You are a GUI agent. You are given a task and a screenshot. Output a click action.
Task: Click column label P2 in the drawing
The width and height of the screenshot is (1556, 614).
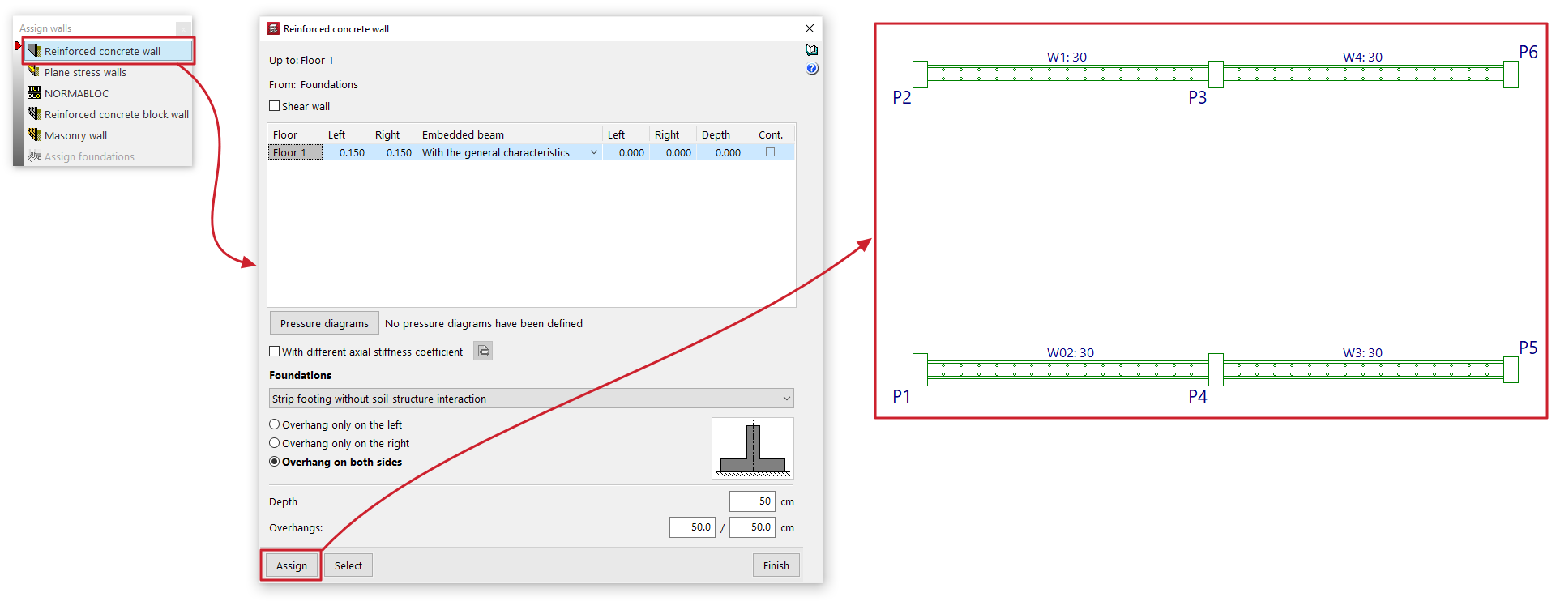click(902, 97)
